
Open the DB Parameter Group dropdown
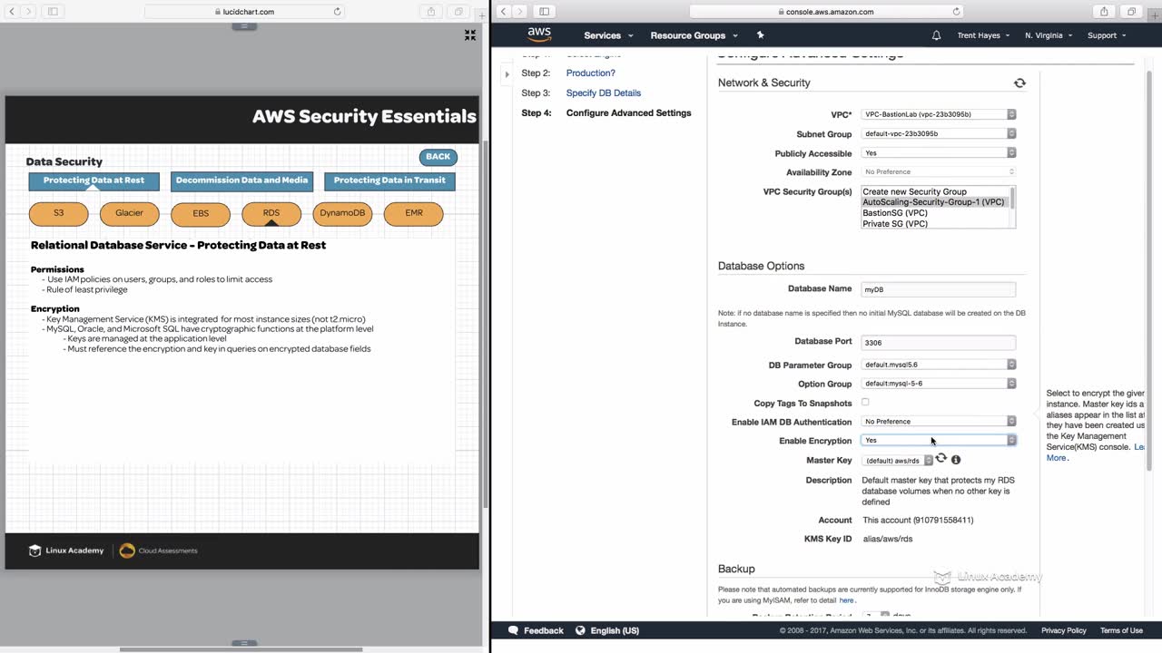coord(939,364)
